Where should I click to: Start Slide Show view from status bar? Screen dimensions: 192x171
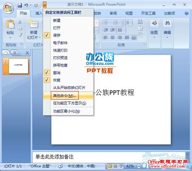pyautogui.click(x=121, y=166)
